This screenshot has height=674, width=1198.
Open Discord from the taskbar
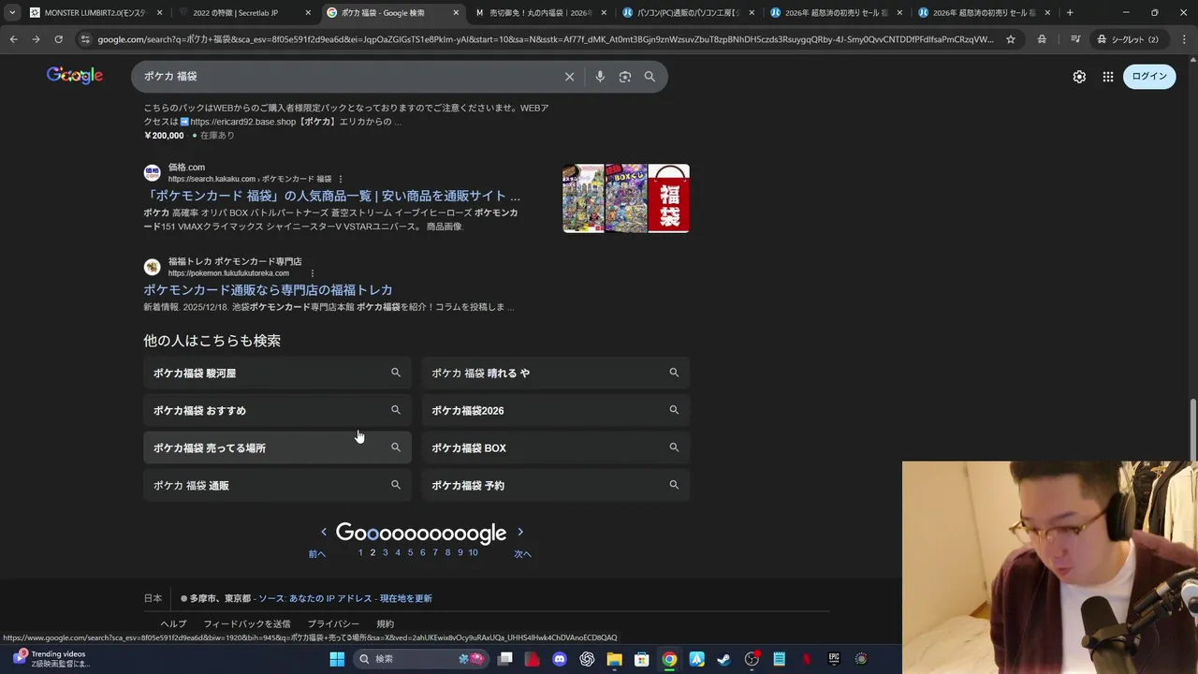[x=560, y=659]
